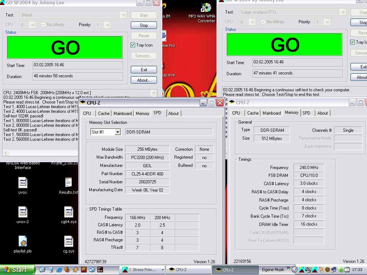Click the SP2004 icon in the Blend window title
Viewport: 367px width, 275px height.
pyautogui.click(x=2, y=3)
